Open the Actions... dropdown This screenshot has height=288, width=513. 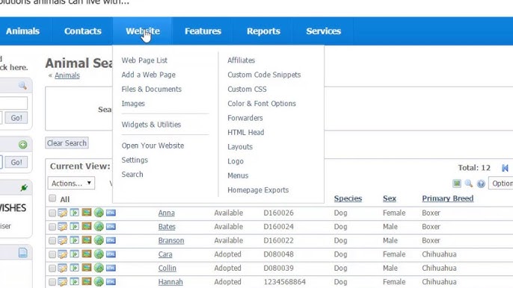[71, 184]
